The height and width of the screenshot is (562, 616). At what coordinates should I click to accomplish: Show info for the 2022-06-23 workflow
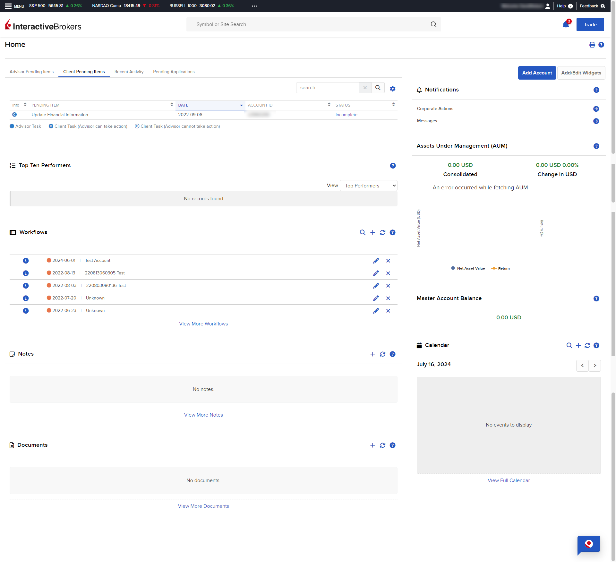[26, 310]
